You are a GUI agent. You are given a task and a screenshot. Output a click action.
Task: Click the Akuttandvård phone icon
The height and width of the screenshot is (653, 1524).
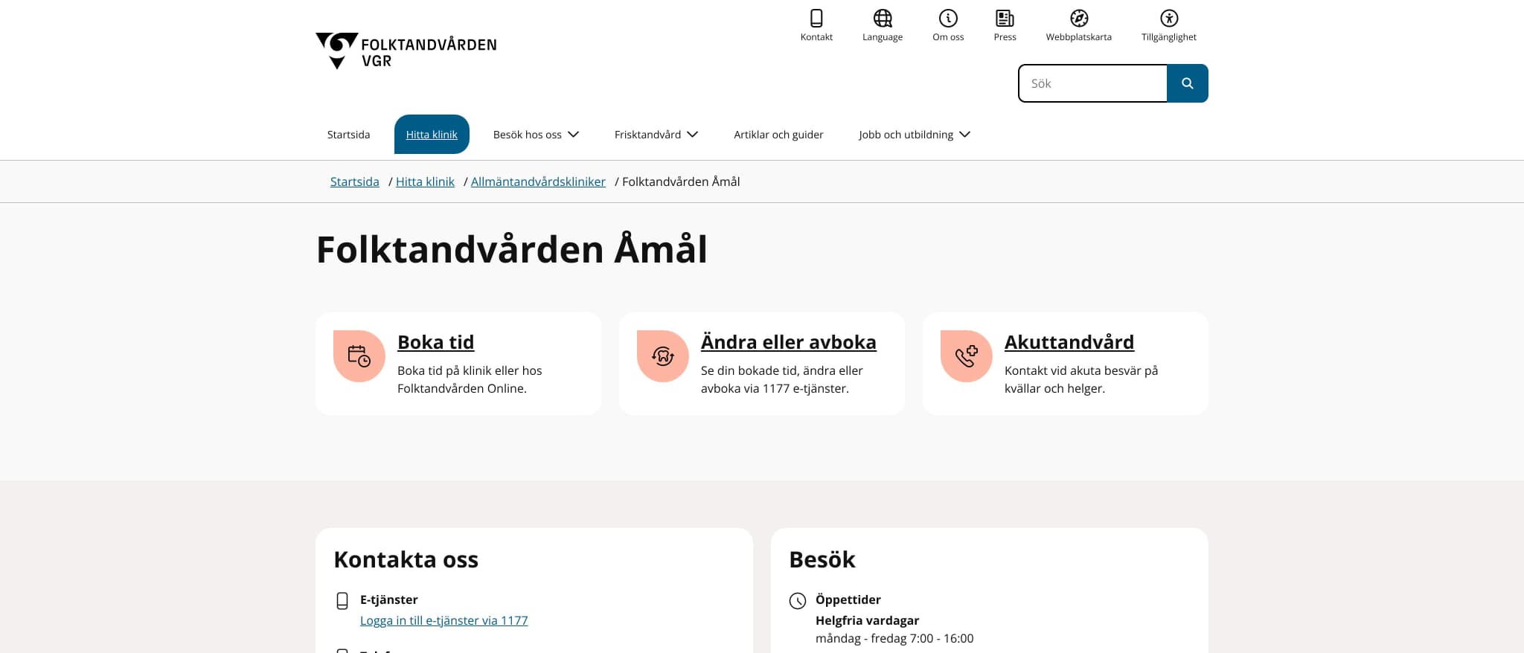coord(967,356)
